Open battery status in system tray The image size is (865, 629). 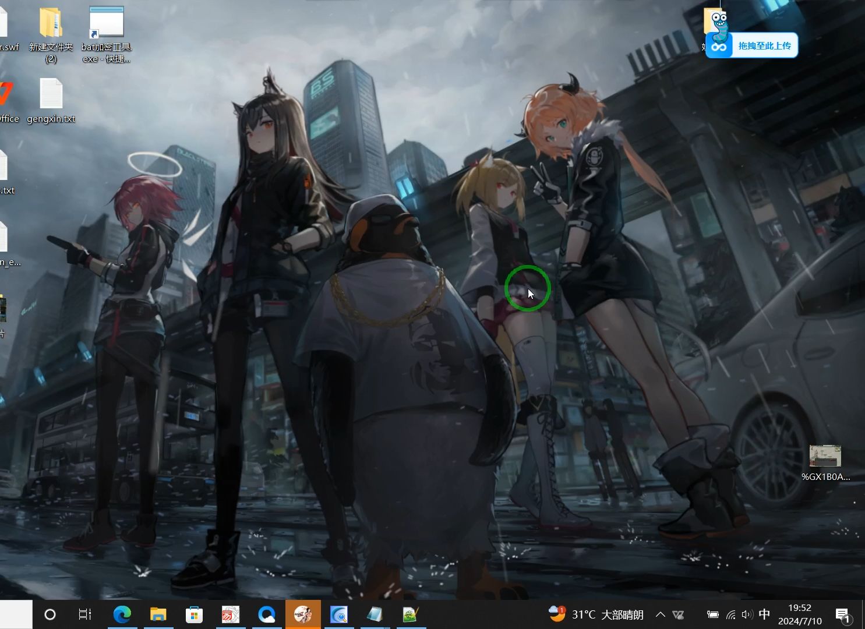[x=713, y=614]
